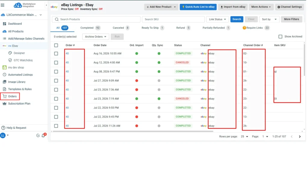The image size is (308, 173).
Task: Open the apps grid icon
Action: point(2,5)
